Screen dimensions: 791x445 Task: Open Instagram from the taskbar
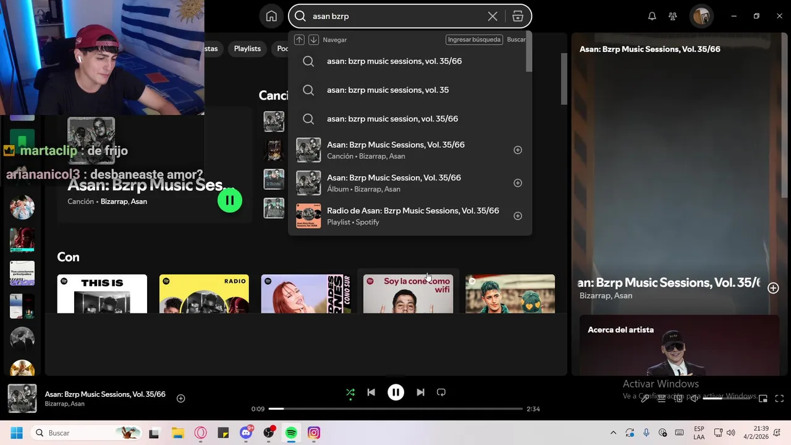[314, 433]
